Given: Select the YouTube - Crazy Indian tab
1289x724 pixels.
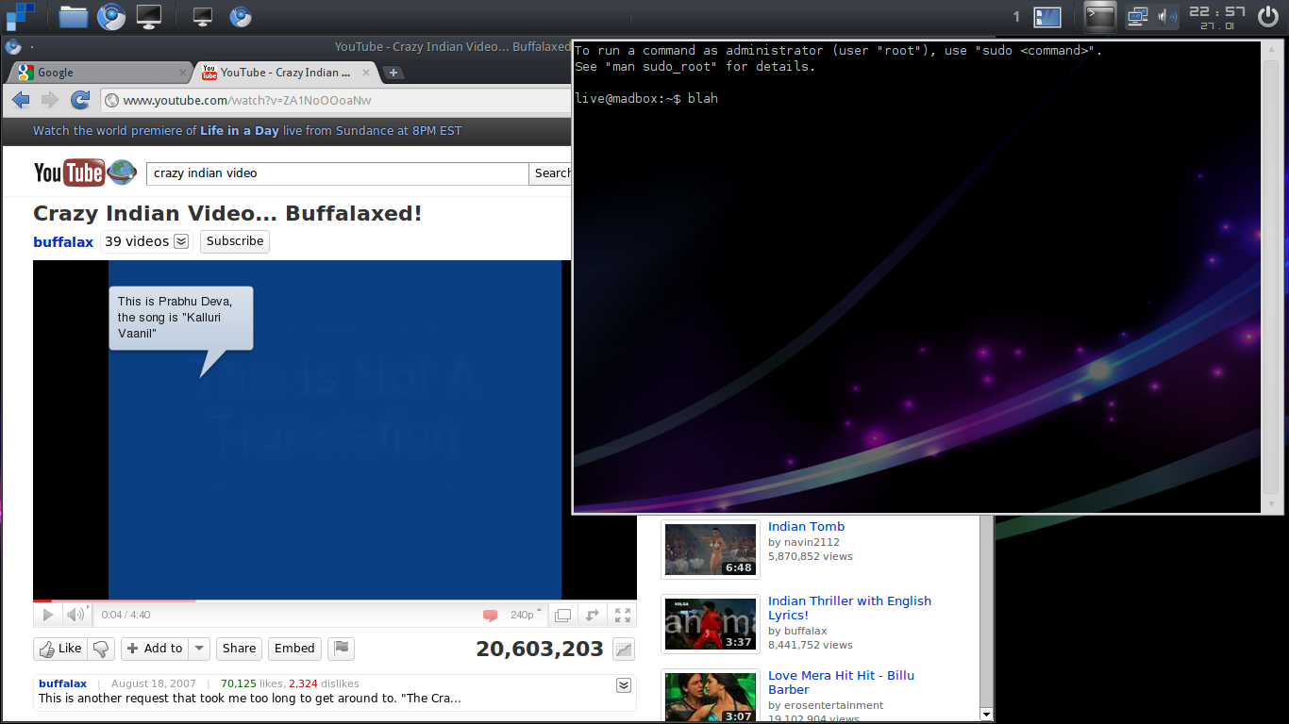Looking at the screenshot, I should click(286, 73).
